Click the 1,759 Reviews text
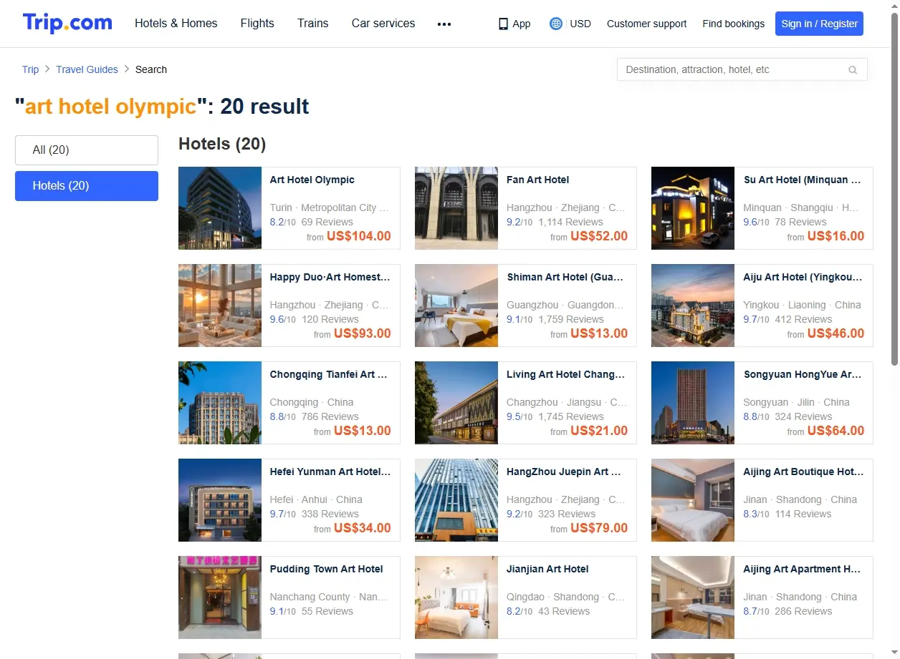900x659 pixels. point(571,319)
